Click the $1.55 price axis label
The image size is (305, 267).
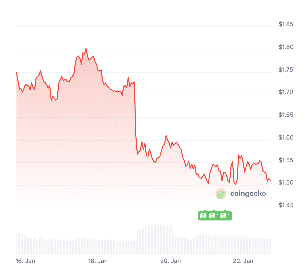[x=286, y=160]
